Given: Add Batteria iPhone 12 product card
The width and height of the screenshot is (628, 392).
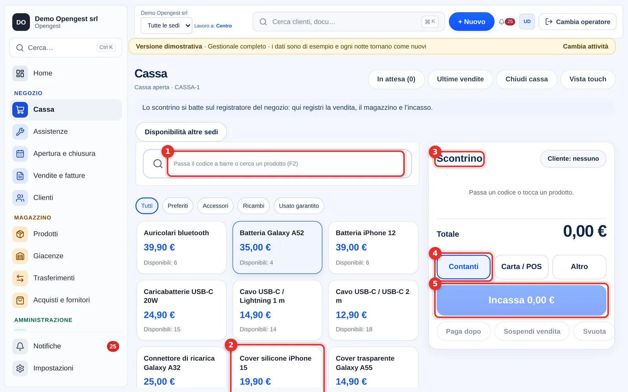Looking at the screenshot, I should click(373, 247).
